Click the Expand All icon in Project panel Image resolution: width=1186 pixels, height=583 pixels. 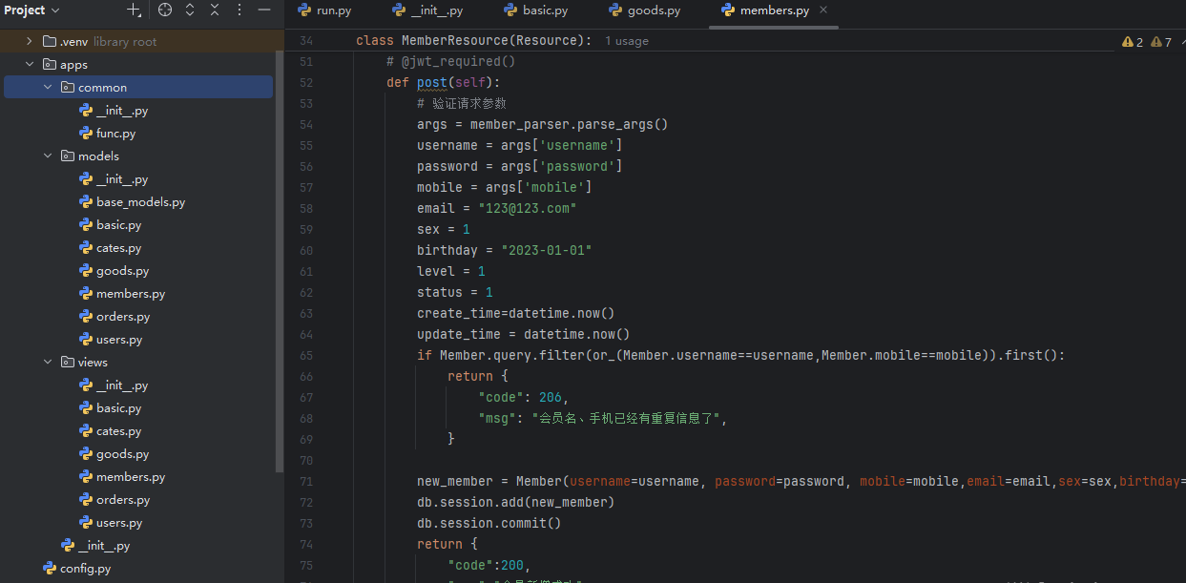pos(190,10)
